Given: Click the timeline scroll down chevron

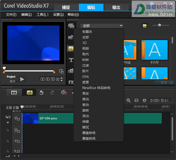Looking at the screenshot, I should click(172, 152).
